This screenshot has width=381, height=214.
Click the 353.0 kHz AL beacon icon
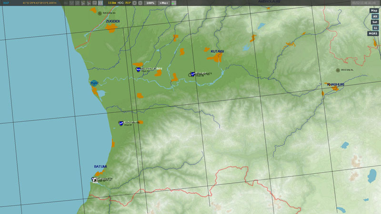tap(338, 70)
